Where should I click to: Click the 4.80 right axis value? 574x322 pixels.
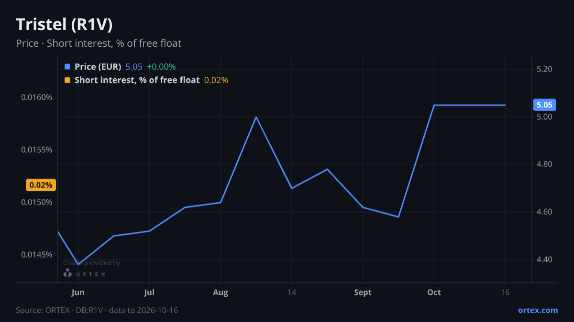point(544,165)
